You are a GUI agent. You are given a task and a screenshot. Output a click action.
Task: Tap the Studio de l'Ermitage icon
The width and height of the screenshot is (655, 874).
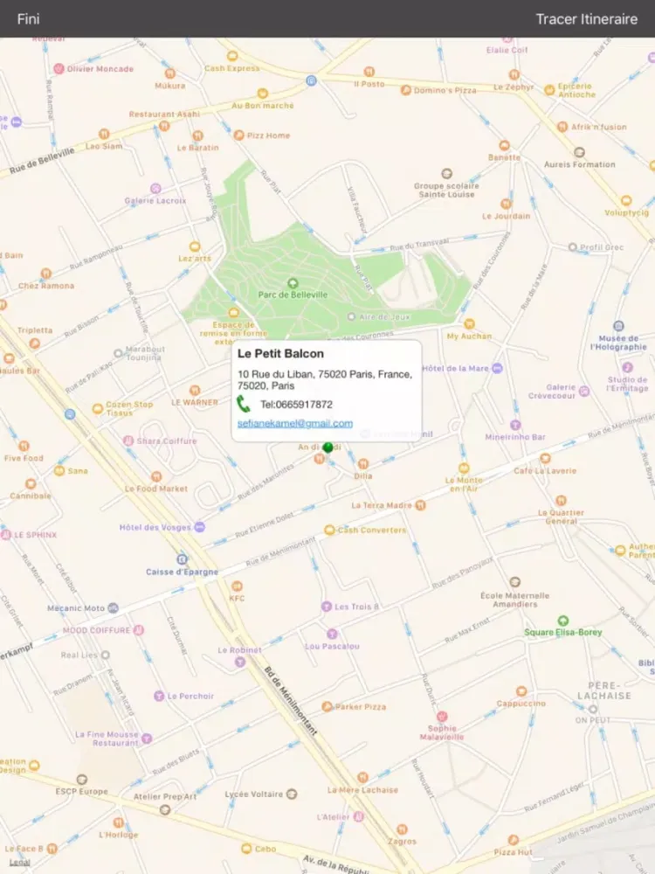pyautogui.click(x=627, y=367)
